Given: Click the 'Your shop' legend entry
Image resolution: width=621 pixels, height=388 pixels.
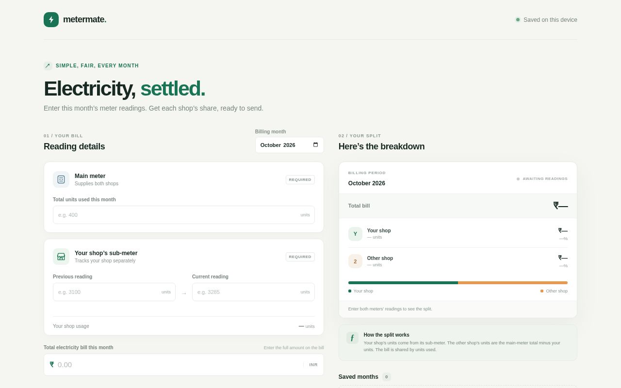Looking at the screenshot, I should tap(360, 291).
